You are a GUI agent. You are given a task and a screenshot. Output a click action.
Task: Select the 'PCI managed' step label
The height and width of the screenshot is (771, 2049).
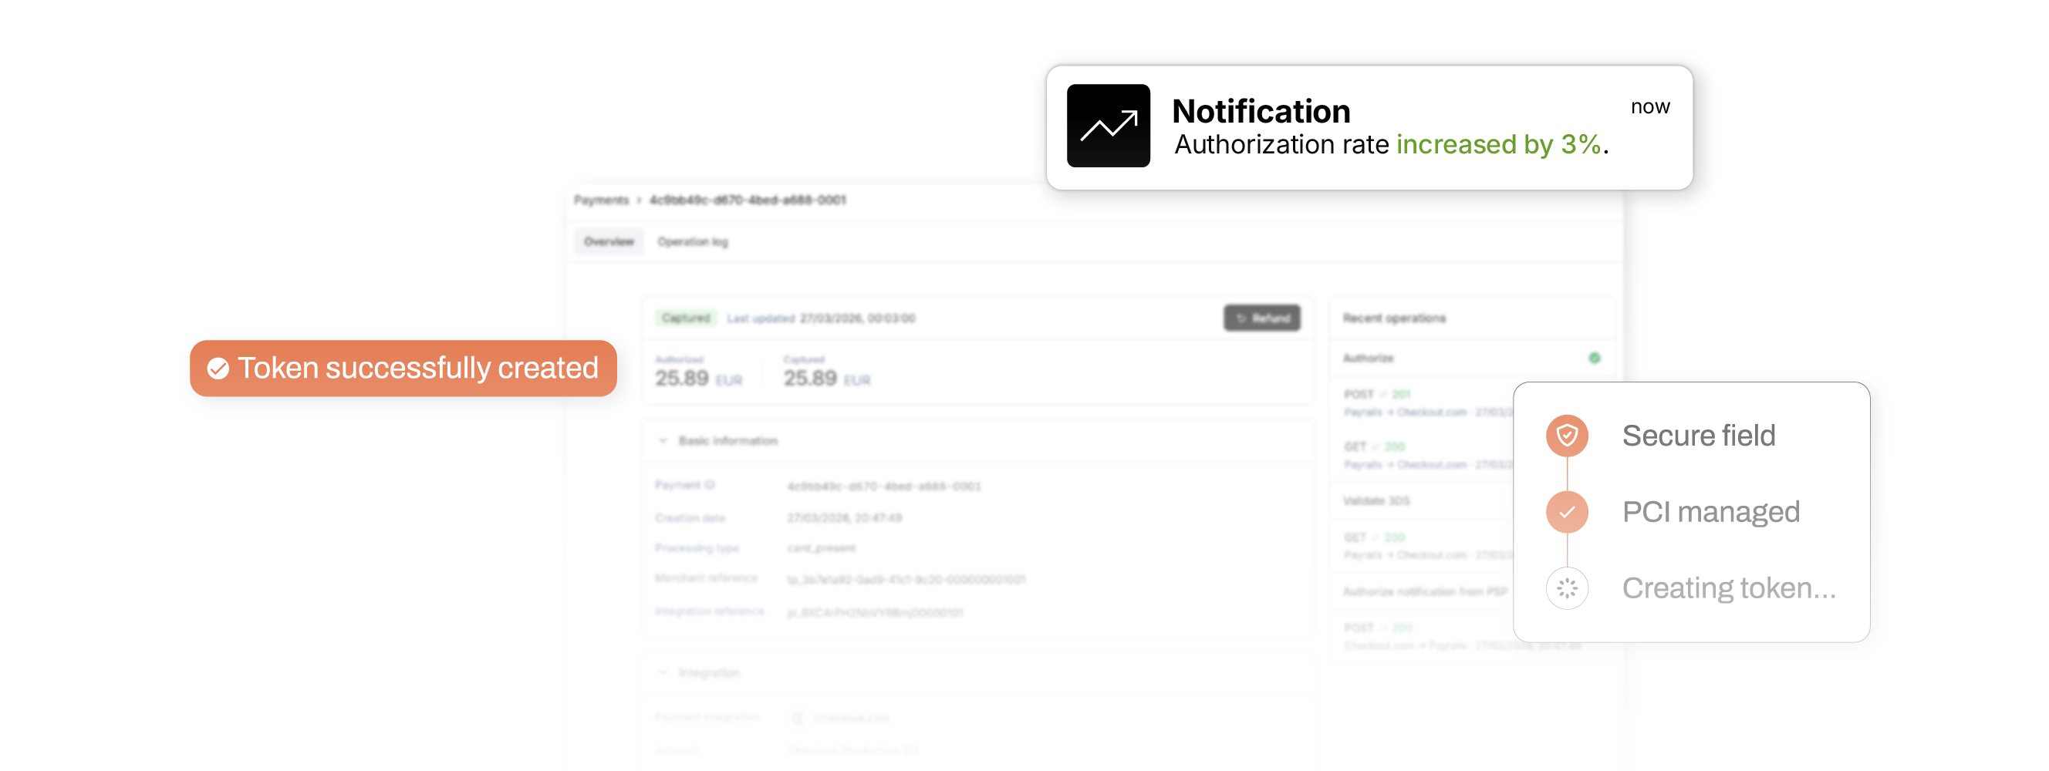1711,512
